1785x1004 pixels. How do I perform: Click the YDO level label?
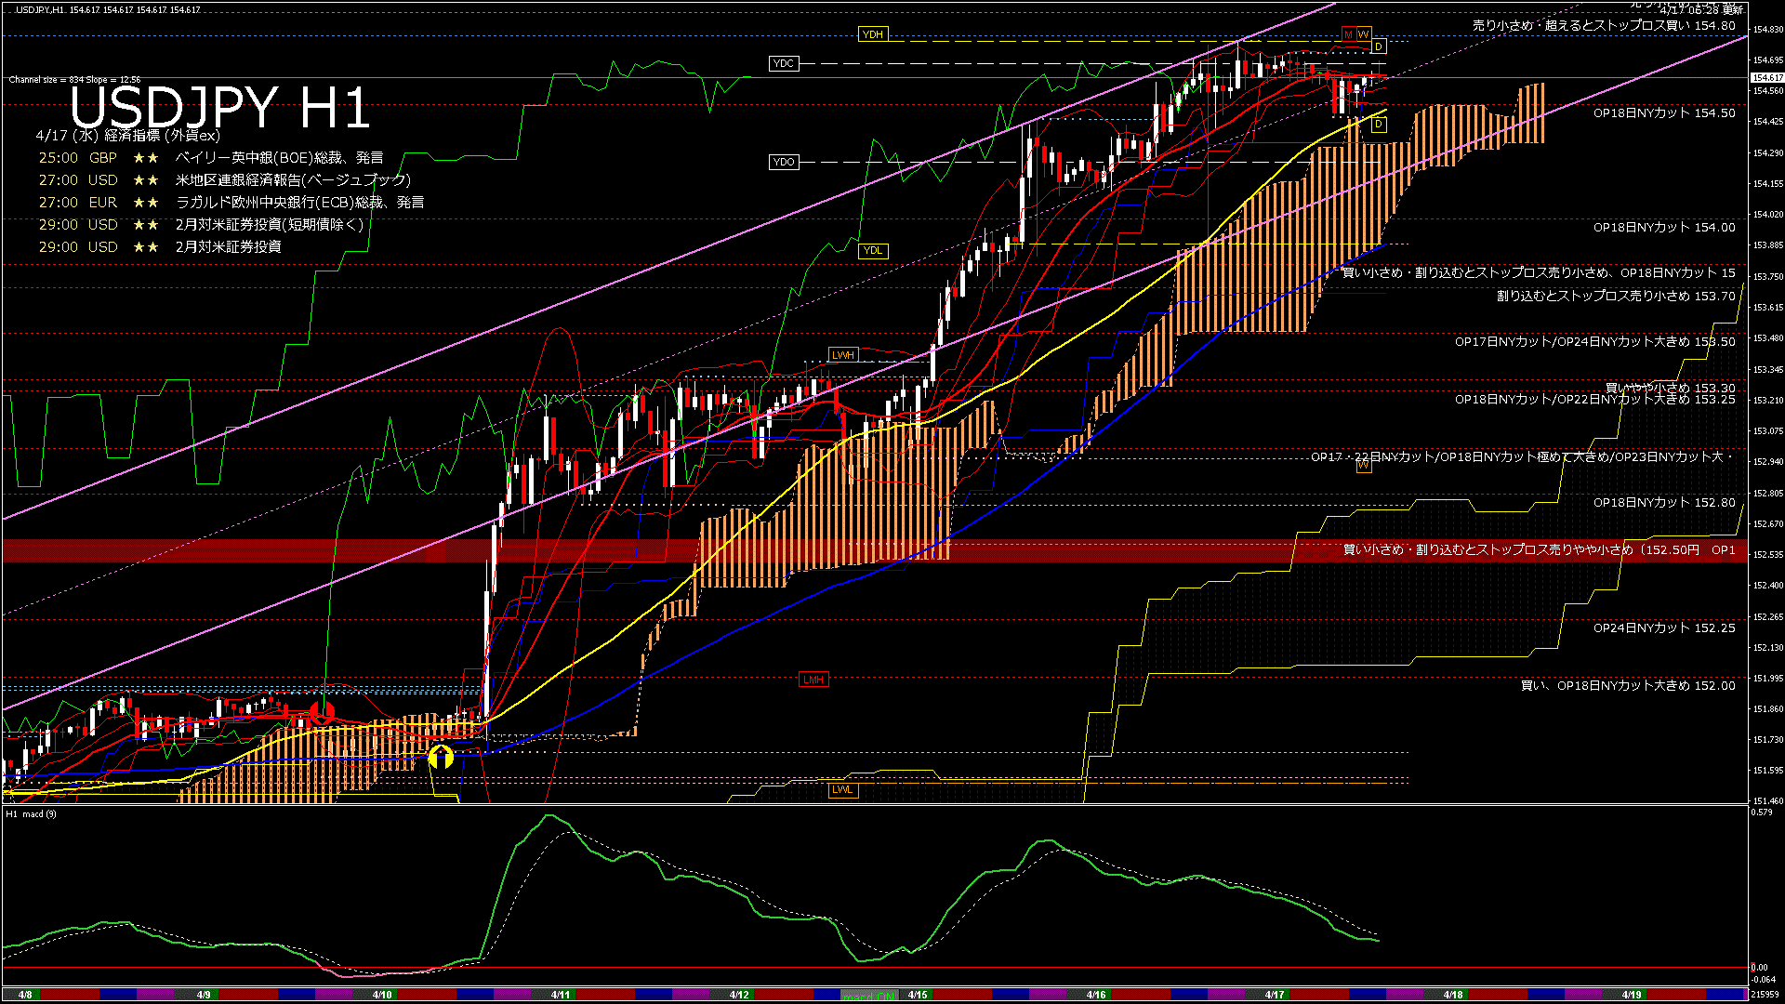point(784,162)
